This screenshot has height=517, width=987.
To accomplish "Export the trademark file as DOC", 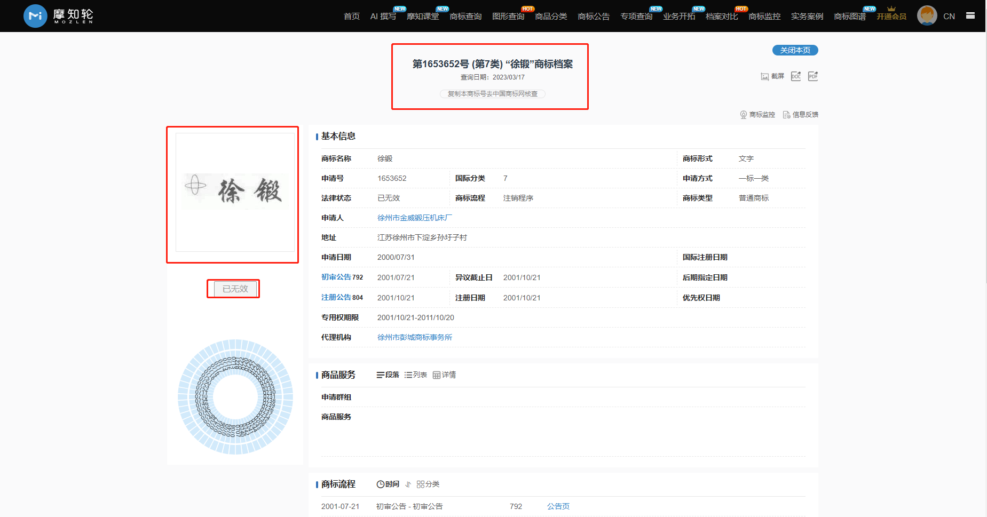I will coord(796,76).
